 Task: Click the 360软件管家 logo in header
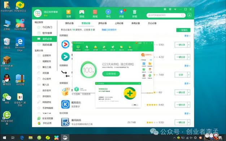(x=38, y=13)
